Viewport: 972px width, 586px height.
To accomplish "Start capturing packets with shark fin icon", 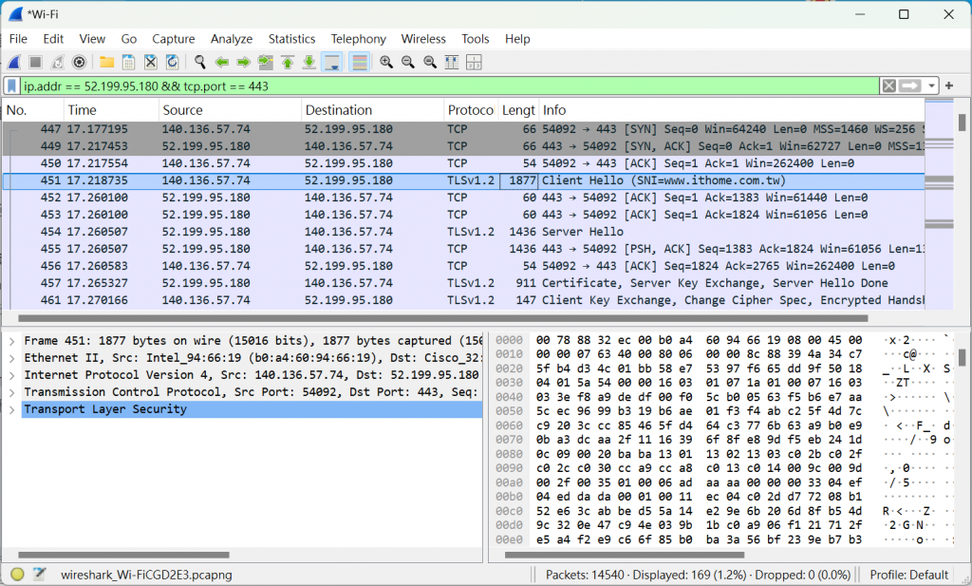I will tap(13, 62).
